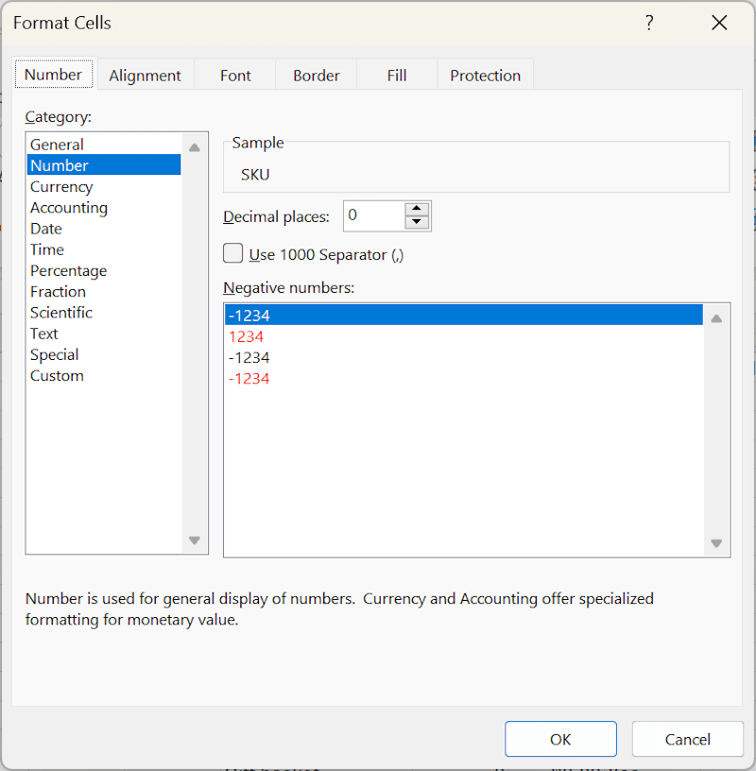Select the Custom category
Screen dimensions: 756x771
point(57,375)
